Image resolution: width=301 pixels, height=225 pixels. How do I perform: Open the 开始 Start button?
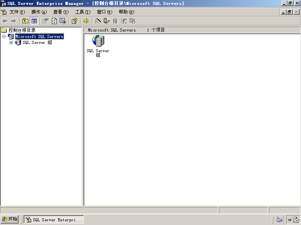tap(10, 219)
